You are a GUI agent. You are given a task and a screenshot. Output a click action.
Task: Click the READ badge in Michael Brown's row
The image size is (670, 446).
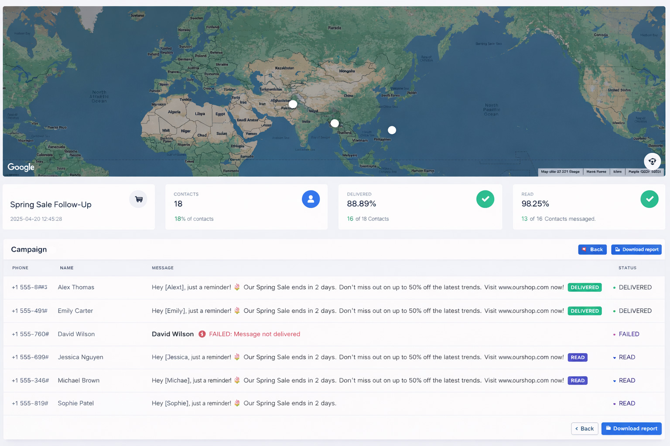577,380
